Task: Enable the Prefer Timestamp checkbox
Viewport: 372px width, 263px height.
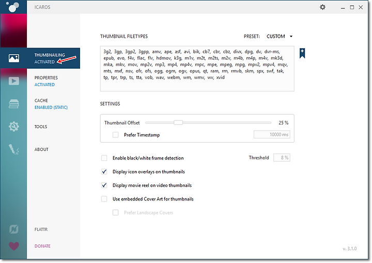Action: coord(116,135)
